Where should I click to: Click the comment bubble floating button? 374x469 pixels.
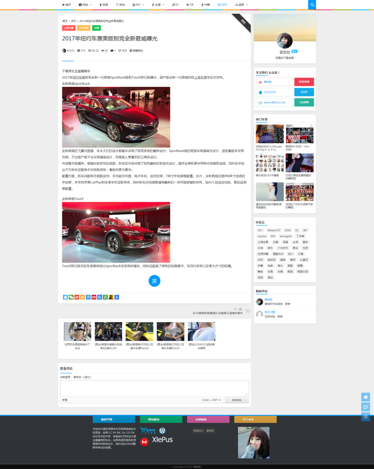point(366,407)
